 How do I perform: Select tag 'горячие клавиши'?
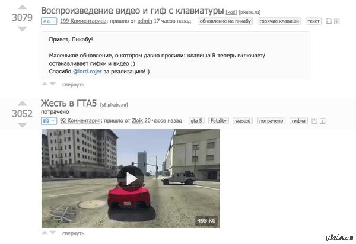click(x=279, y=21)
